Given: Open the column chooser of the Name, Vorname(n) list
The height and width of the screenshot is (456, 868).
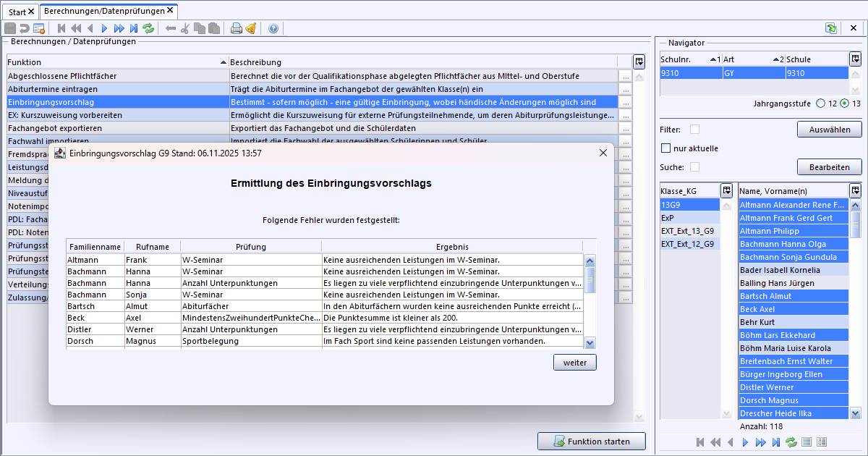Looking at the screenshot, I should coord(855,191).
